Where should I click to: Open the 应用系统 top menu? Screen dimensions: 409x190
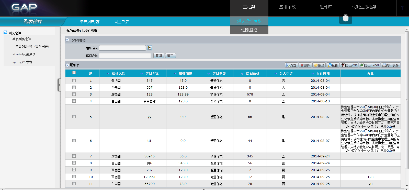point(288,7)
